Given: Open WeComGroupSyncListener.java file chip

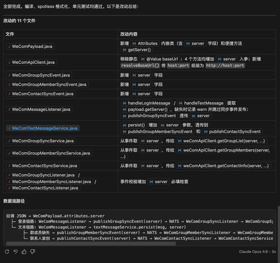Looking at the screenshot, I should coord(41,175).
